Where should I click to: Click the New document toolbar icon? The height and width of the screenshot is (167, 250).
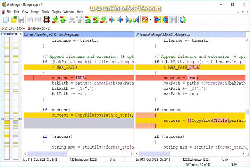coord(6,19)
